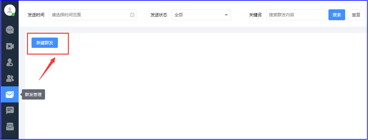Click the 群发管理 tooltip label
The height and width of the screenshot is (140, 368).
[x=33, y=94]
